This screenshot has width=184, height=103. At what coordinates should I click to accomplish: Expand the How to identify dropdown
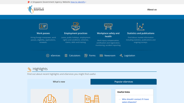point(78,2)
